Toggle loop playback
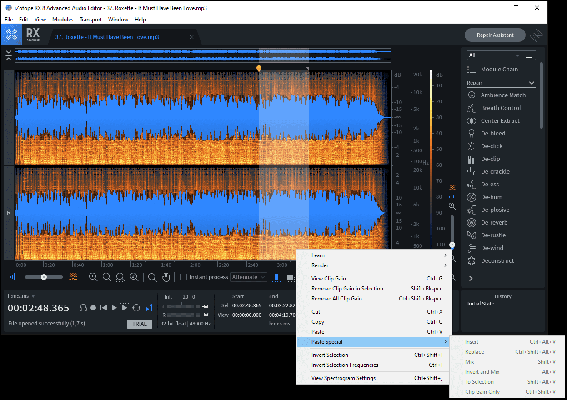 point(136,308)
